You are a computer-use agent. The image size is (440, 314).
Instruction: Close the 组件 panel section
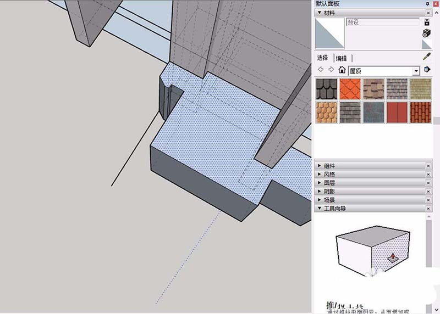click(x=428, y=166)
